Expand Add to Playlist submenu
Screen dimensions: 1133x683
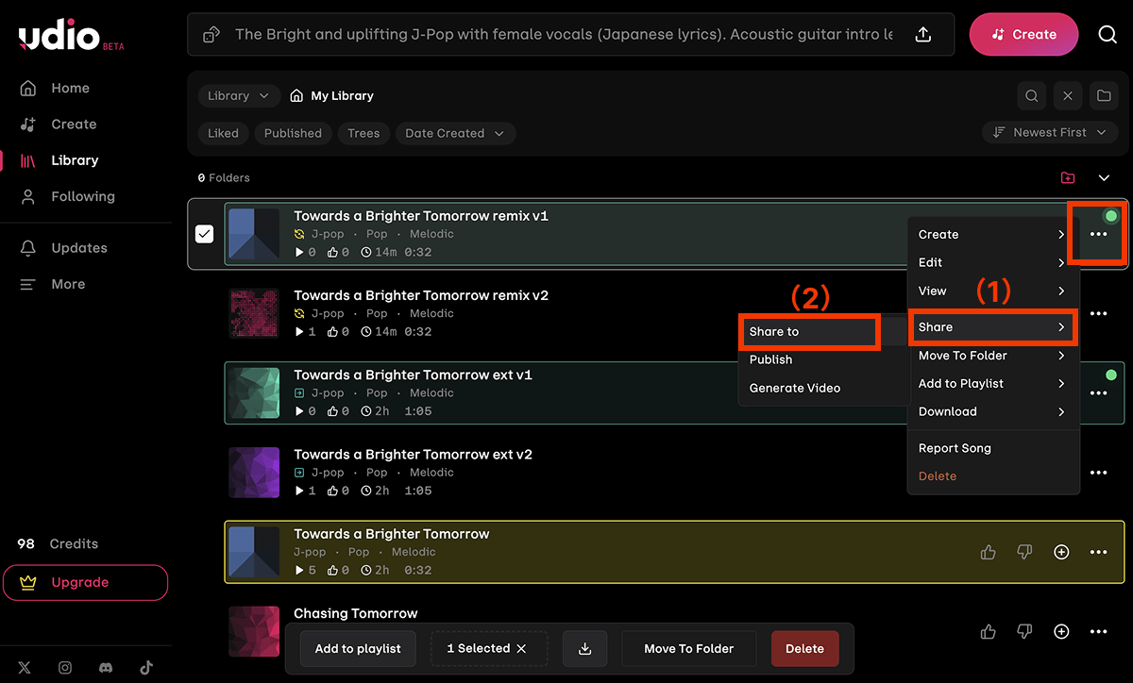992,384
